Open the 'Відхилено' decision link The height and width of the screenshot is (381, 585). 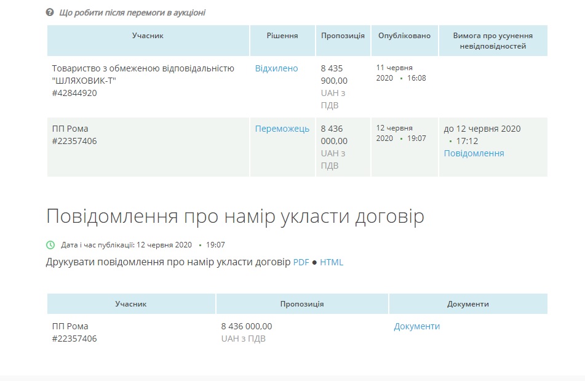coord(276,68)
